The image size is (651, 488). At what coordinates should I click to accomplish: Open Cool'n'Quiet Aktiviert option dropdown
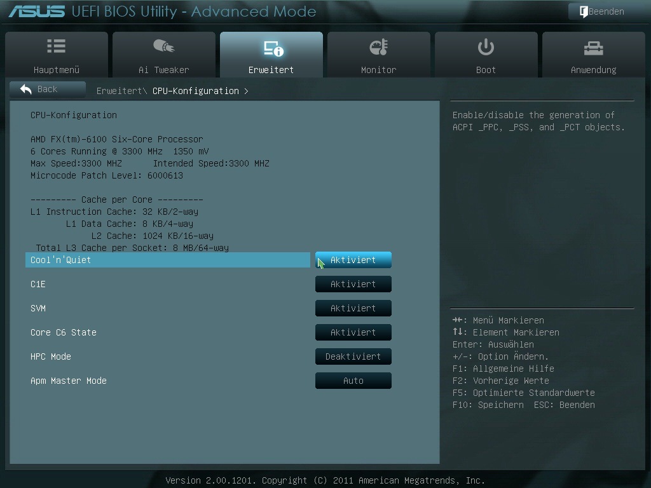(353, 260)
